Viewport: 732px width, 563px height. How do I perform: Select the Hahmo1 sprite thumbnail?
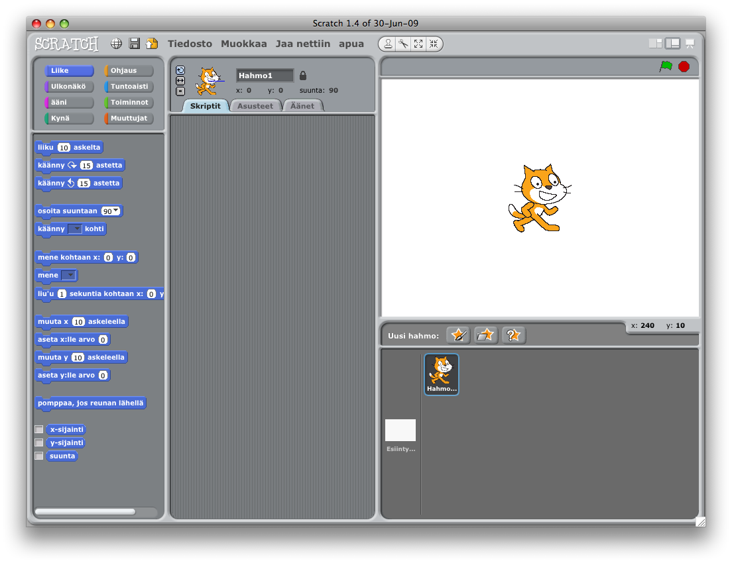coord(442,374)
